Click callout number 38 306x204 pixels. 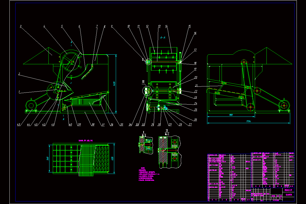(x=93, y=125)
